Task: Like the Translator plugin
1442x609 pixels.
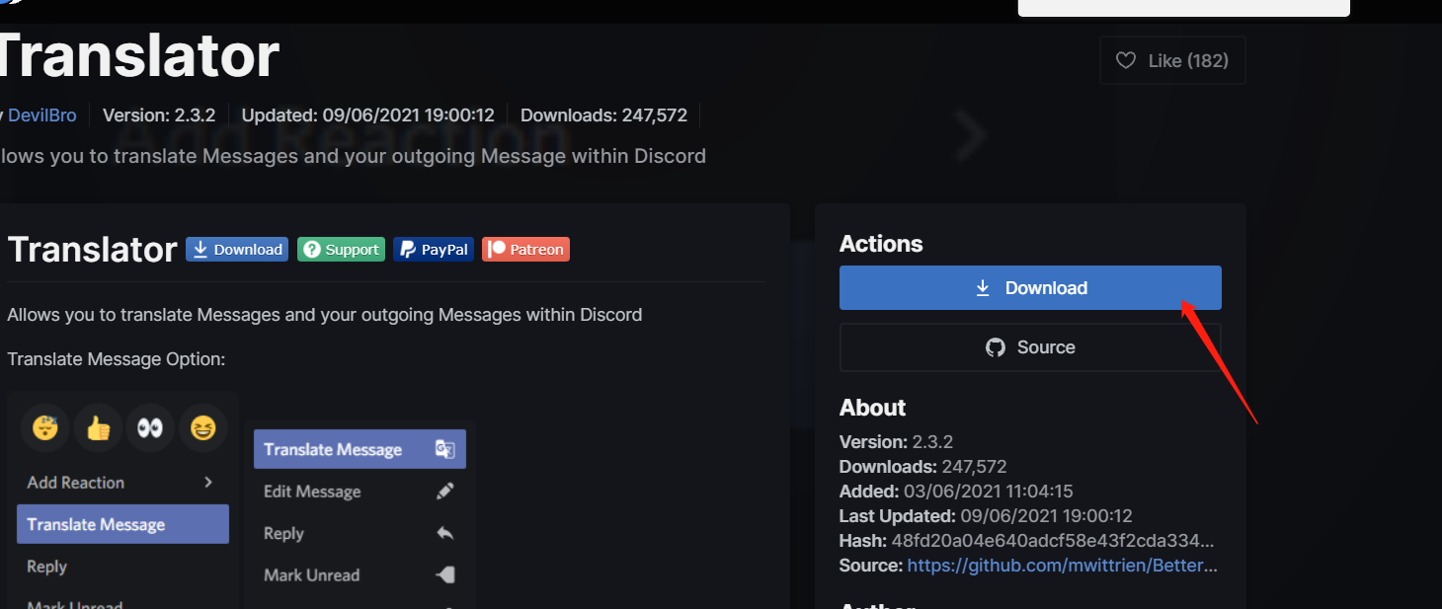Action: (x=1172, y=60)
